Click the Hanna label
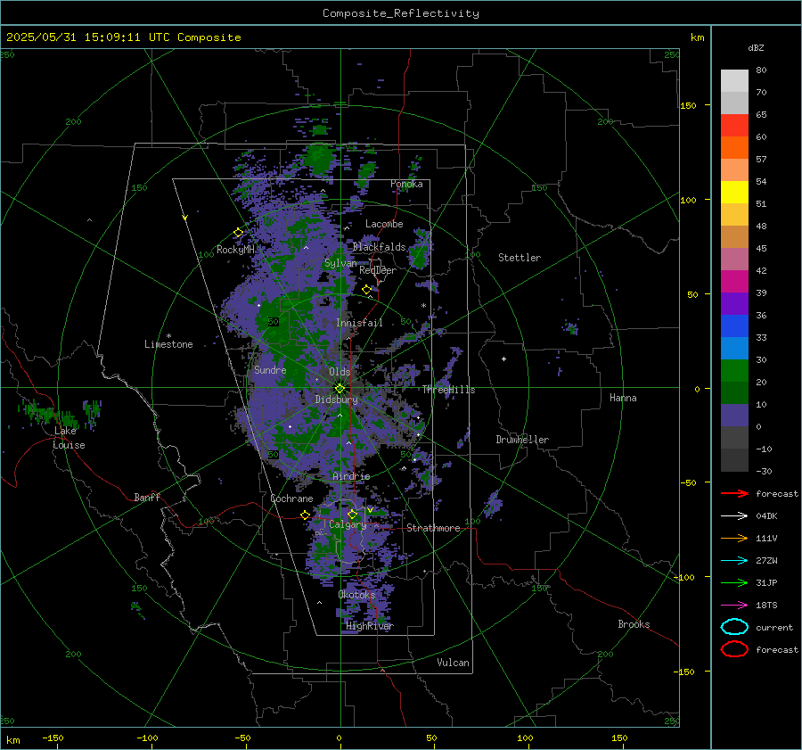The height and width of the screenshot is (750, 802). [623, 398]
